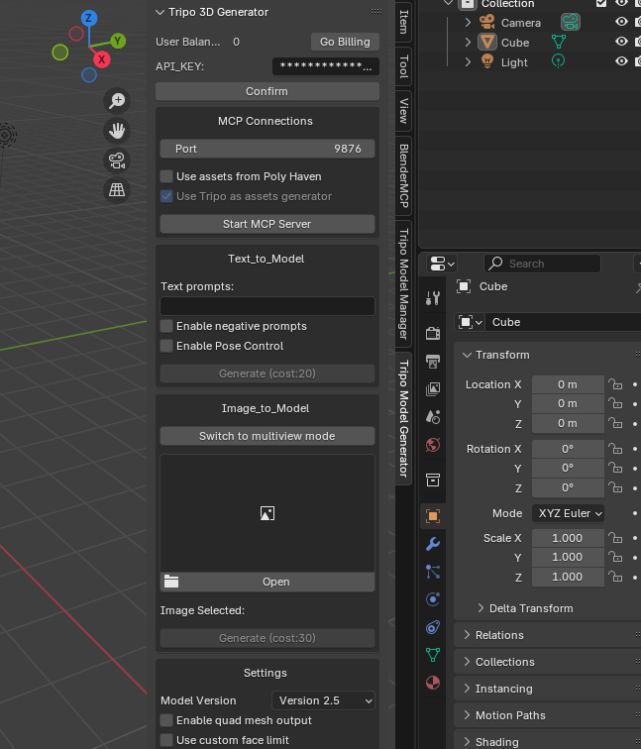Switch to the View sidebar tab
This screenshot has width=641, height=749.
tap(404, 110)
